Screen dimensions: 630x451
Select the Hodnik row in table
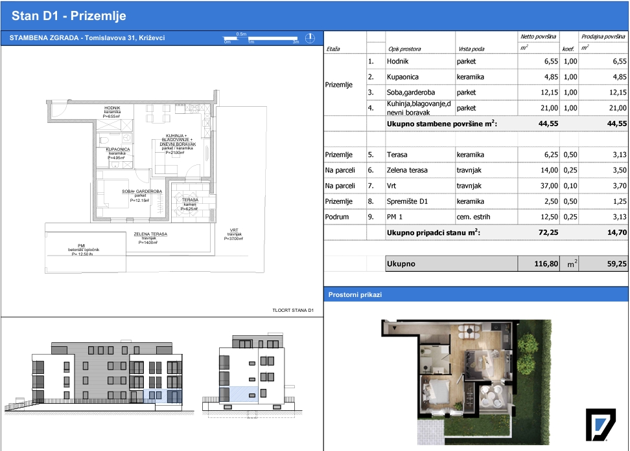pyautogui.click(x=476, y=61)
